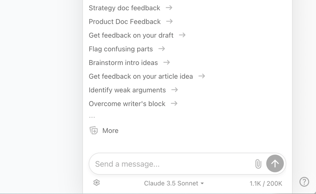Select Product Doc Feedback prompt
The height and width of the screenshot is (194, 316).
tap(124, 22)
